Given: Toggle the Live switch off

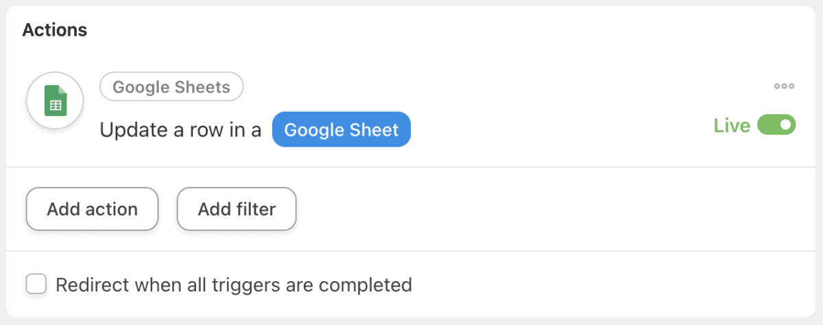Looking at the screenshot, I should (776, 125).
